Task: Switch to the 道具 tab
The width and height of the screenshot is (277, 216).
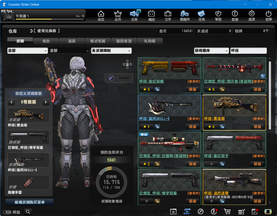Action: (72, 41)
